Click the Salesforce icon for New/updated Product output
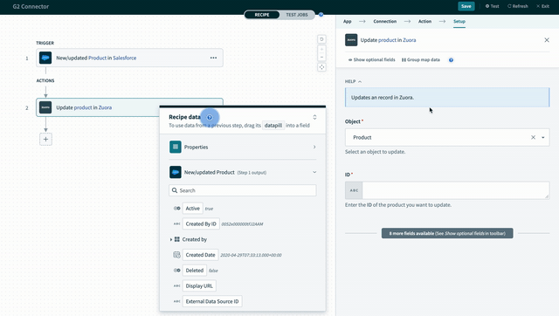 [x=175, y=172]
